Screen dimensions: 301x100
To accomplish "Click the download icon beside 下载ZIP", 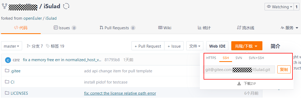I will (x=239, y=84).
